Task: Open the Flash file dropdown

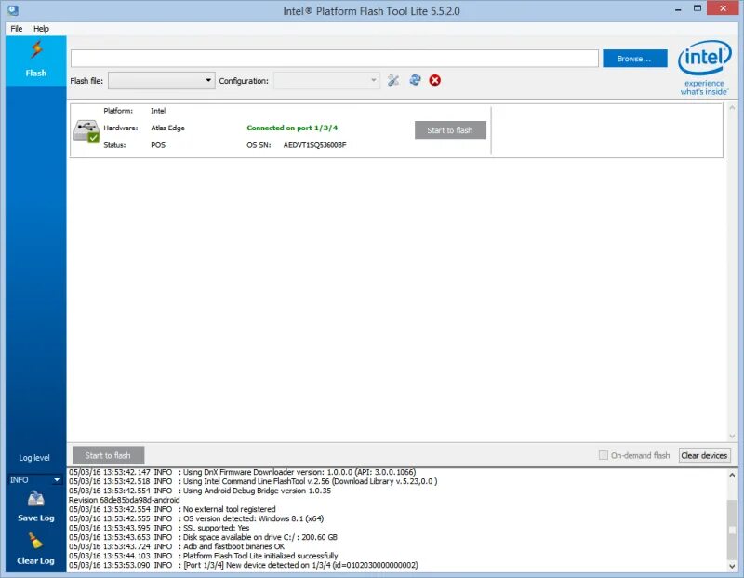Action: [161, 81]
